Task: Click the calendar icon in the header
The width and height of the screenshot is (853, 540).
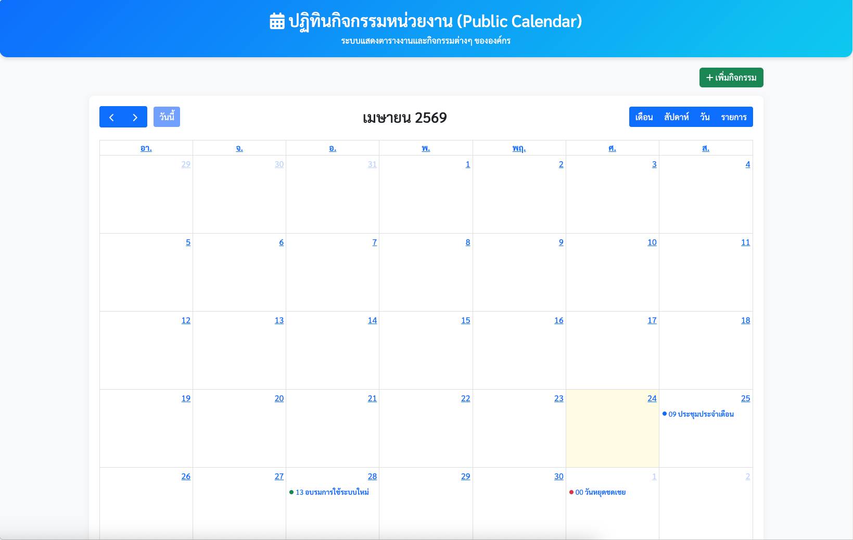Action: point(277,21)
